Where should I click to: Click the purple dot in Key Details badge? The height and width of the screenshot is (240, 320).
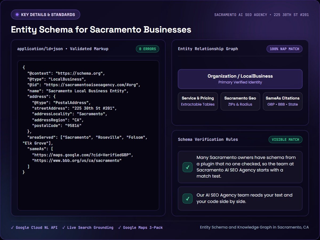point(17,15)
